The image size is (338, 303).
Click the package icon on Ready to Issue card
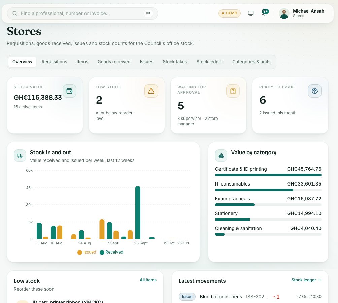click(x=315, y=91)
